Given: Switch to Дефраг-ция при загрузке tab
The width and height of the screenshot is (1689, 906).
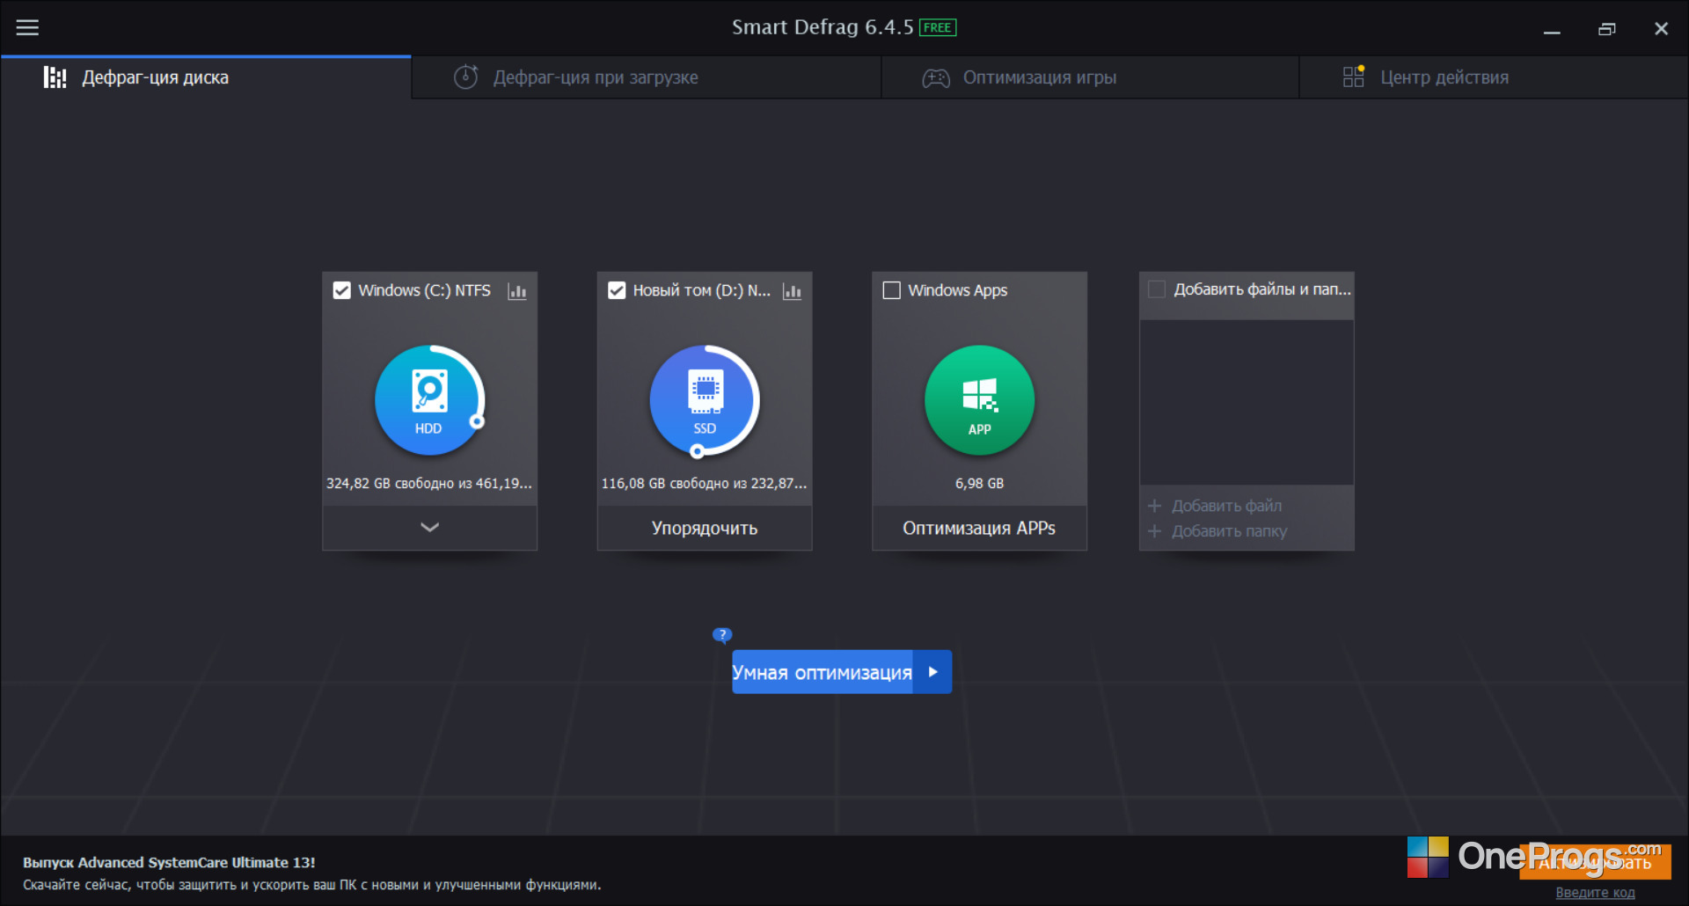Looking at the screenshot, I should [x=647, y=77].
